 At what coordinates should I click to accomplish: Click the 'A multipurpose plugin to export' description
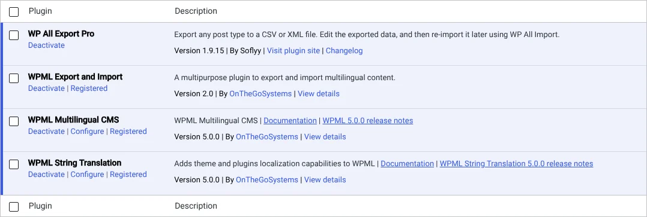click(x=284, y=77)
